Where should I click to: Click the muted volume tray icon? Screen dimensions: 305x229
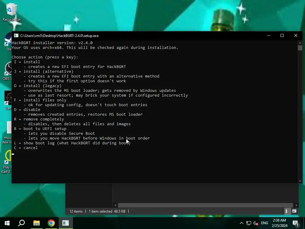pyautogui.click(x=256, y=223)
